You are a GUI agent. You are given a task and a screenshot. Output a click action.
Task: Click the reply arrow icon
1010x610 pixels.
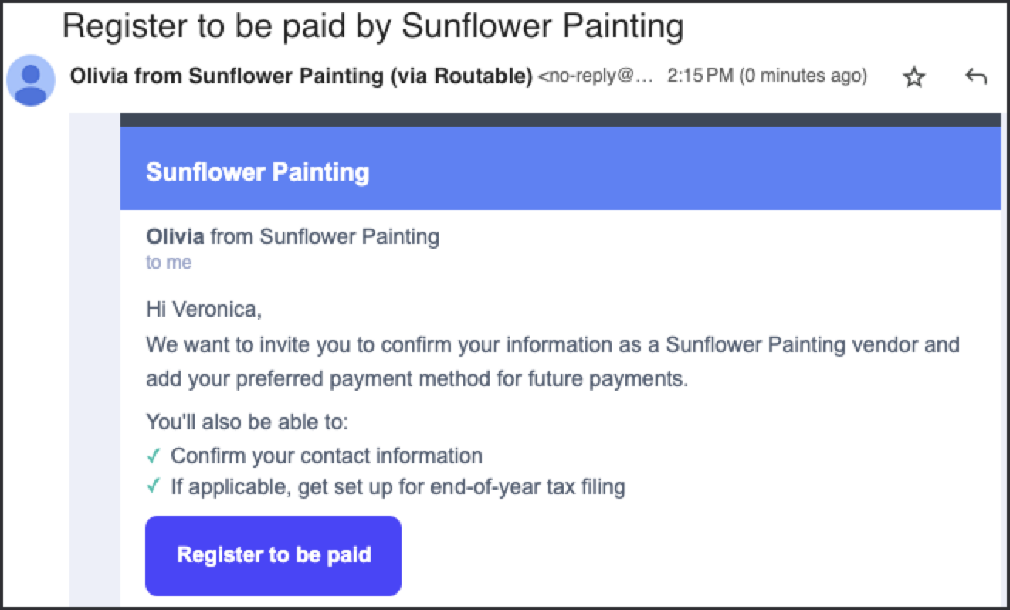[976, 76]
